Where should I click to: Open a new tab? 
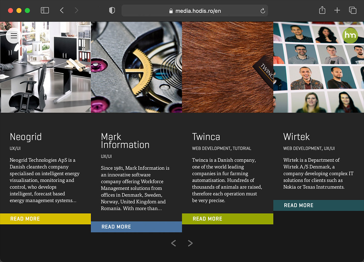[x=337, y=10]
